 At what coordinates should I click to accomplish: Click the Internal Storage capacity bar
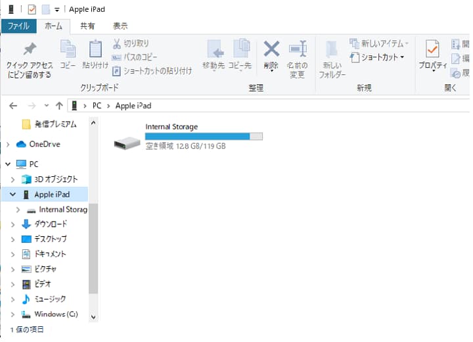click(204, 137)
